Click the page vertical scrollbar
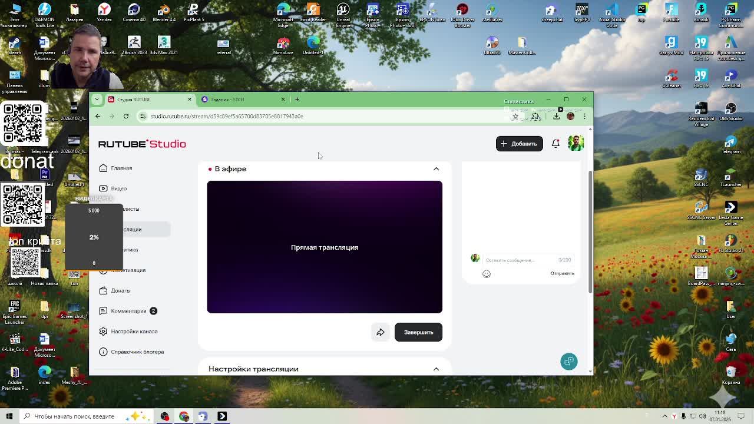 click(x=590, y=233)
